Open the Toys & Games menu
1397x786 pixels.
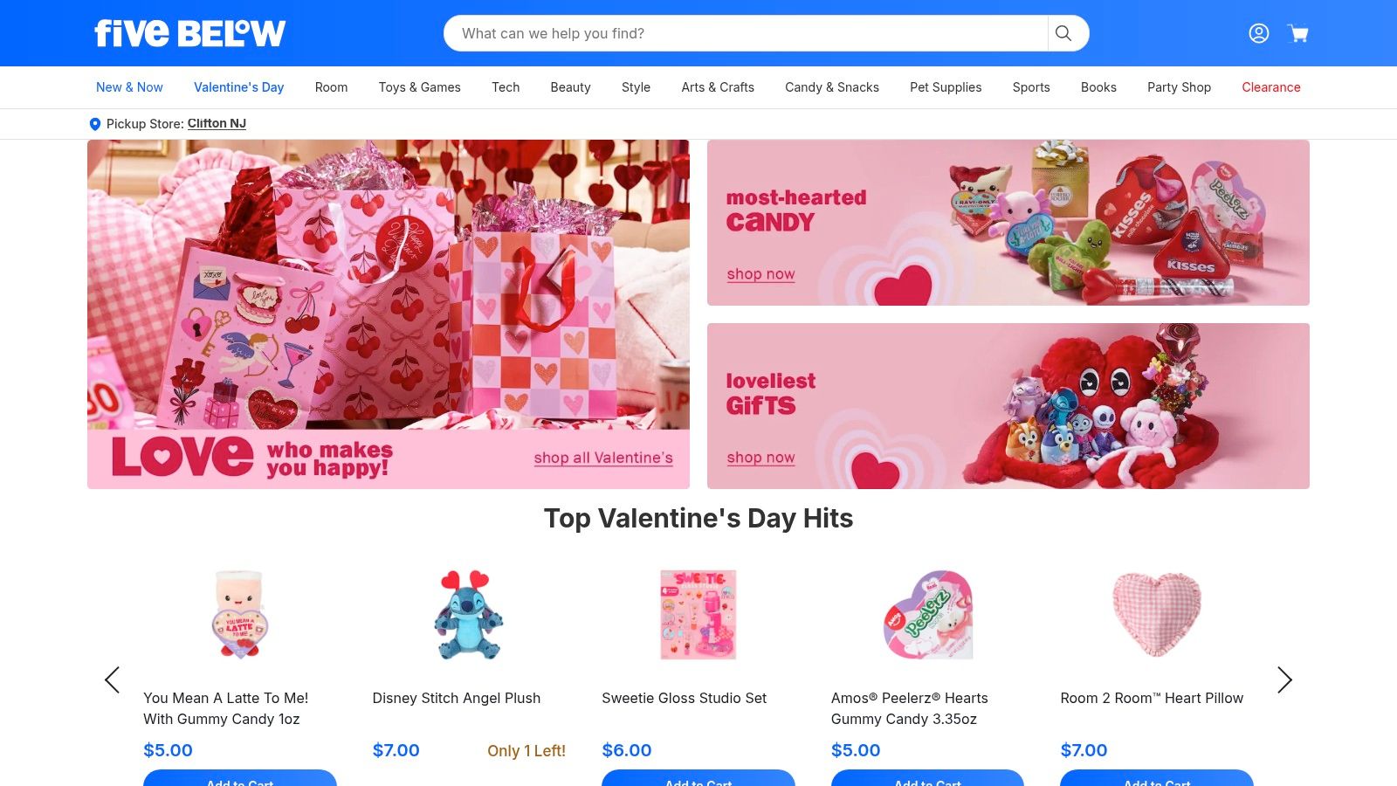click(419, 87)
